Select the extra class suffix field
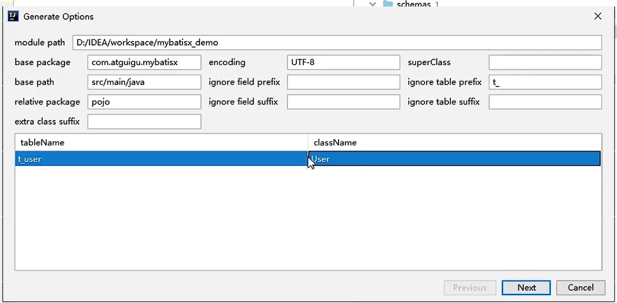The width and height of the screenshot is (617, 303). tap(144, 121)
